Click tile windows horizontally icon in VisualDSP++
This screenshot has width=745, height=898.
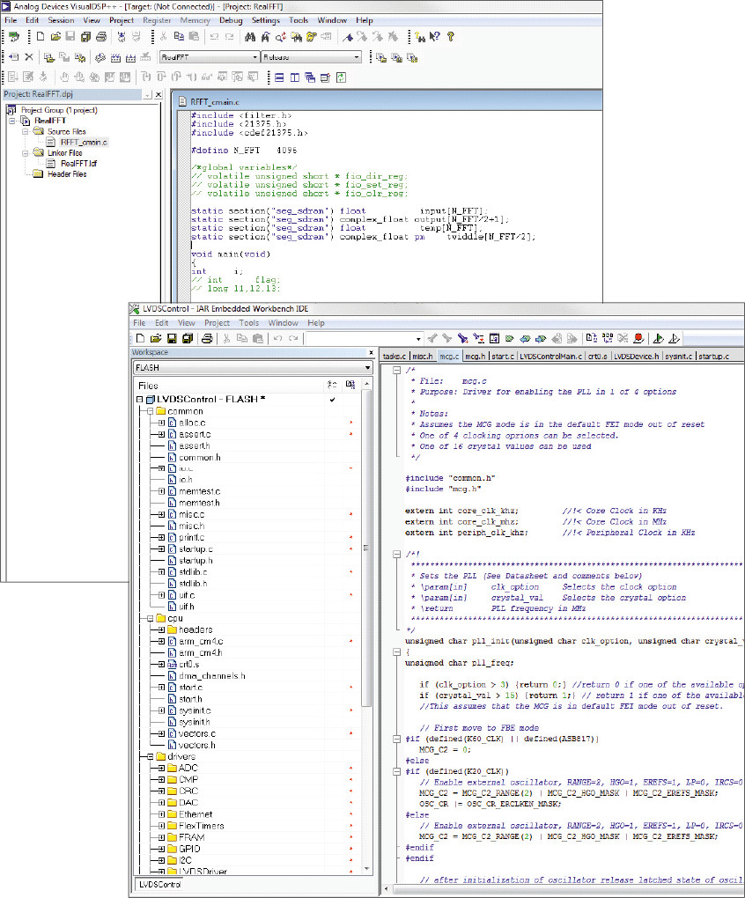(x=279, y=77)
